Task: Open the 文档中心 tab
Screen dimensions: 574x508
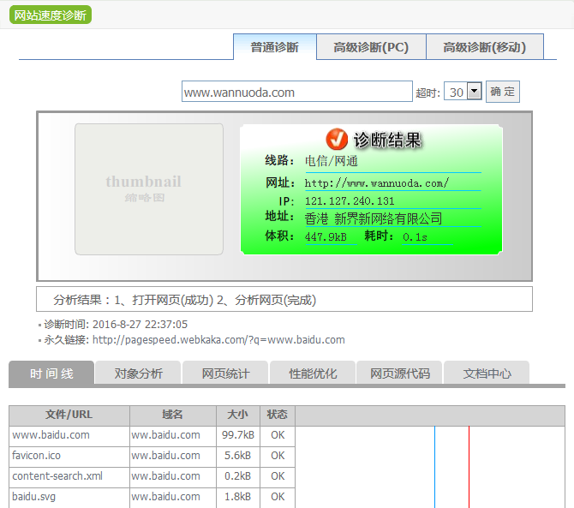Action: tap(487, 374)
